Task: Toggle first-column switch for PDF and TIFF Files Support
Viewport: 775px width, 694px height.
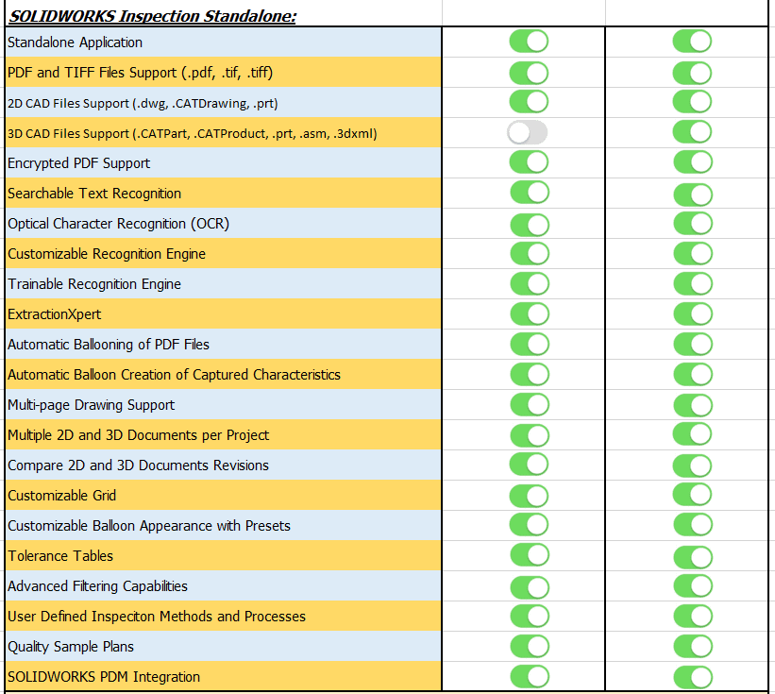Action: coord(529,73)
